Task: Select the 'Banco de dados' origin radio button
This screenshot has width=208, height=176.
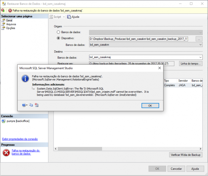Action: pos(58,32)
